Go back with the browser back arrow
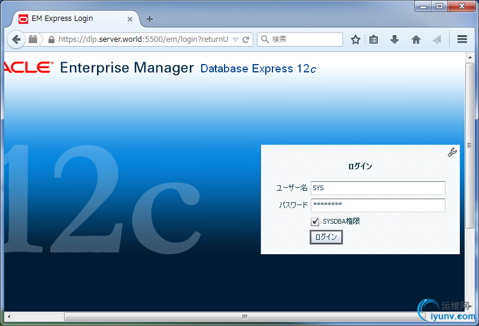Image resolution: width=479 pixels, height=326 pixels. (16, 39)
